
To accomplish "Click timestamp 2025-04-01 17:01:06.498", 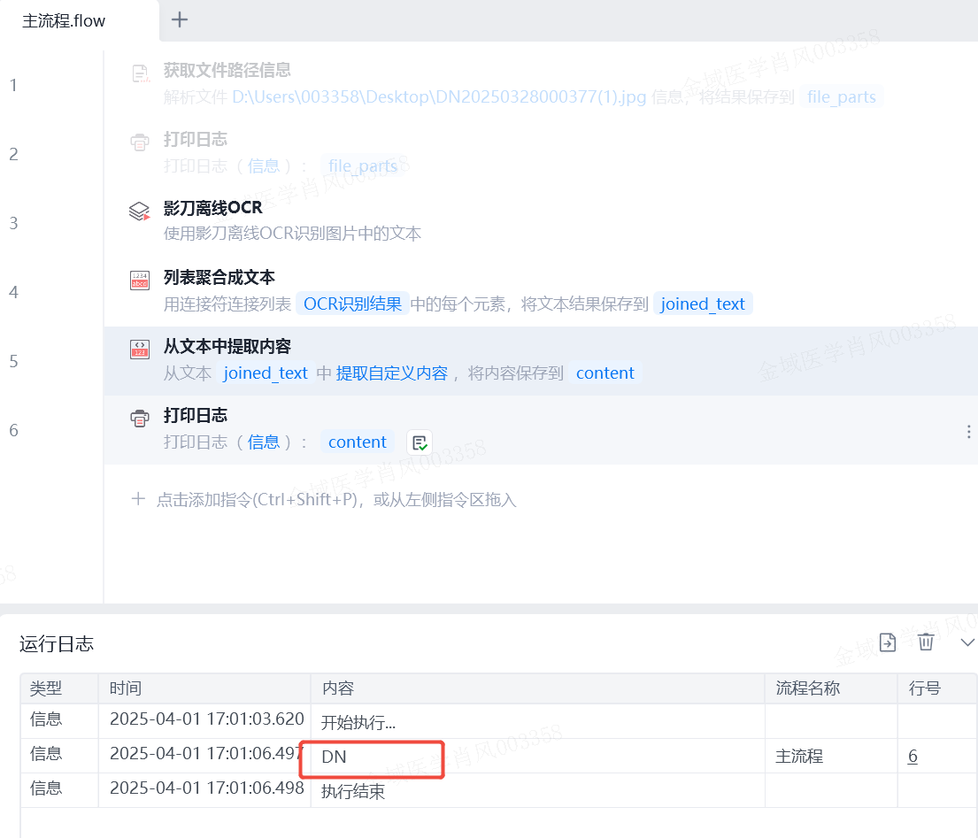I will [x=206, y=788].
